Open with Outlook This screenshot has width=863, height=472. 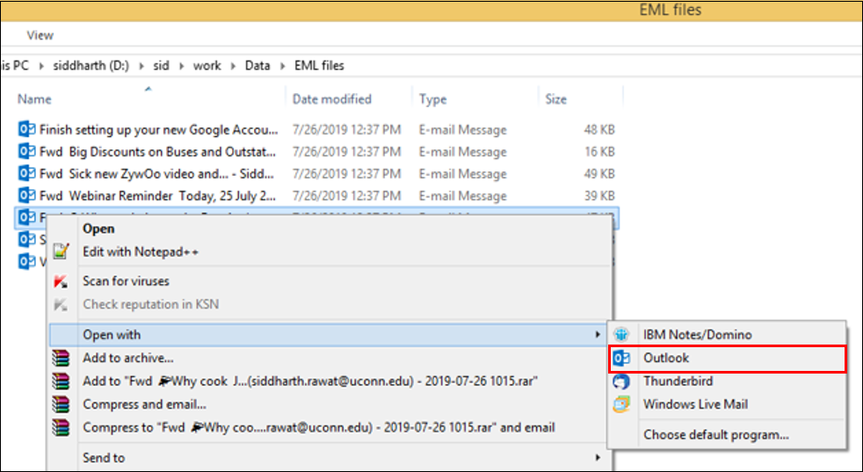727,358
